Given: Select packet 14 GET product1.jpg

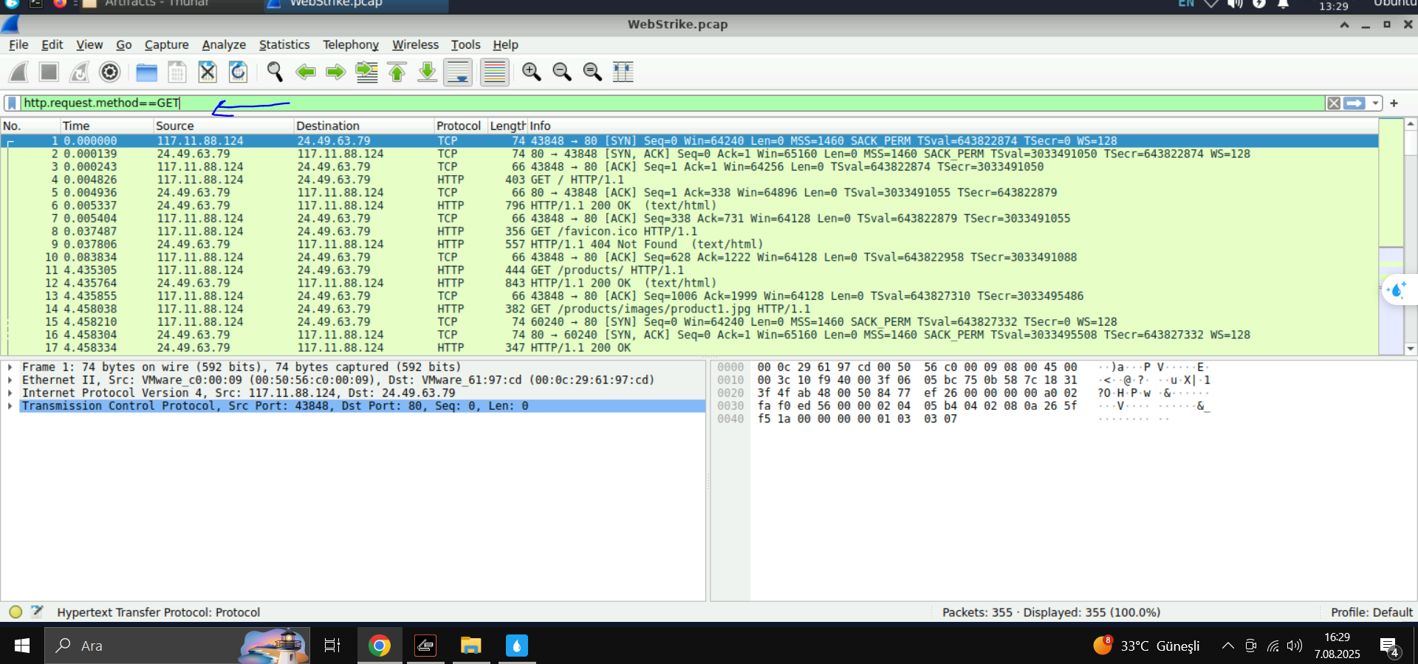Looking at the screenshot, I should (x=690, y=309).
